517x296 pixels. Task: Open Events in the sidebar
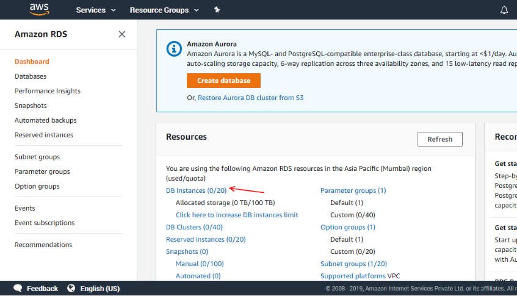click(25, 208)
